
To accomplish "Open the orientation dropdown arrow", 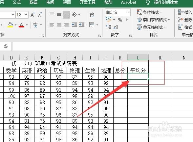I will pyautogui.click(x=79, y=15).
